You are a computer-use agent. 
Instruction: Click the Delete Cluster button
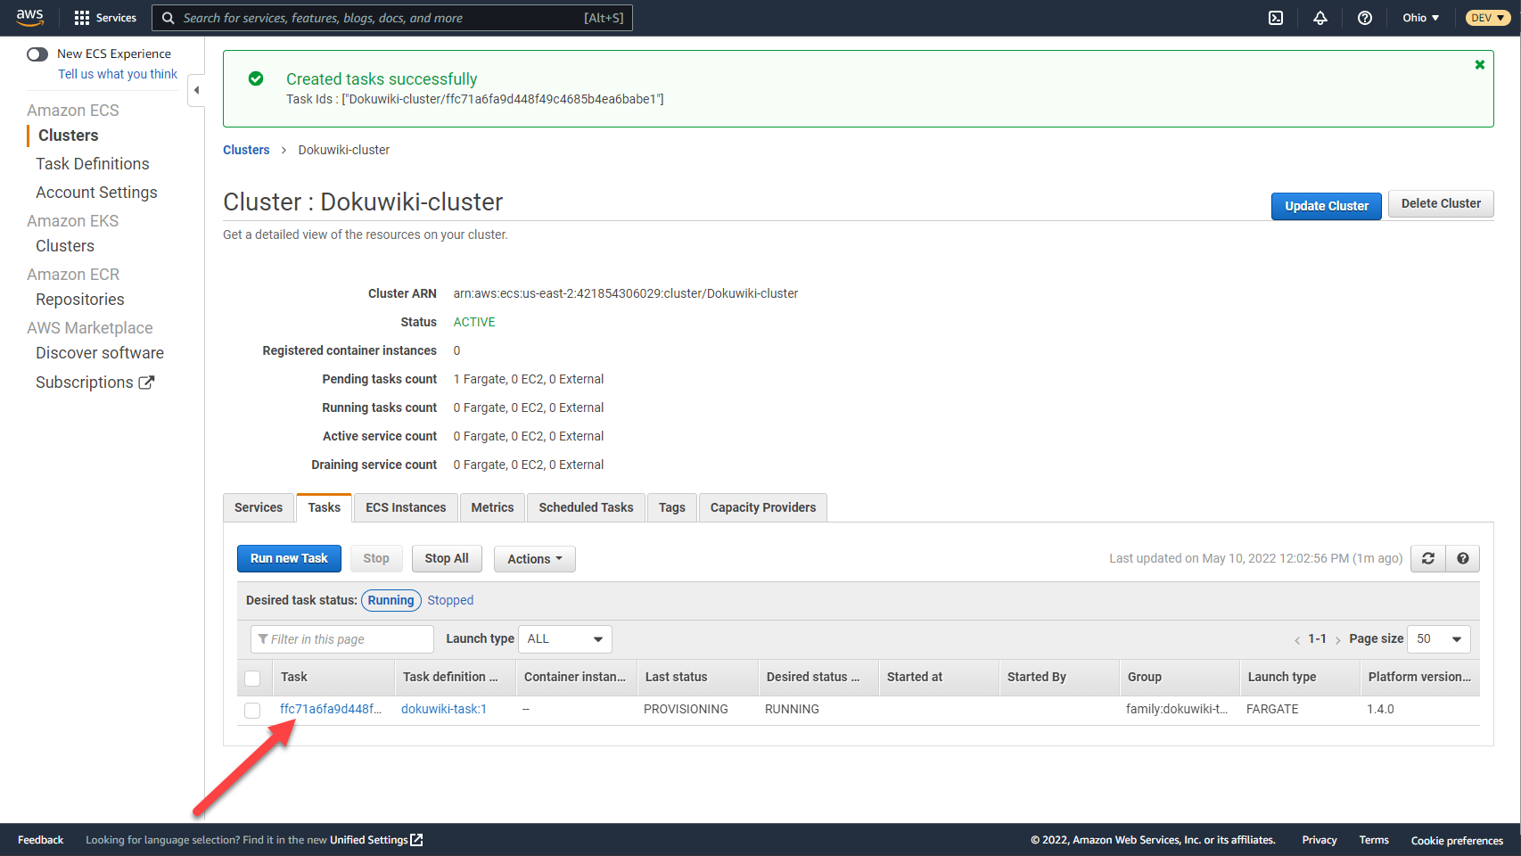[x=1441, y=203]
